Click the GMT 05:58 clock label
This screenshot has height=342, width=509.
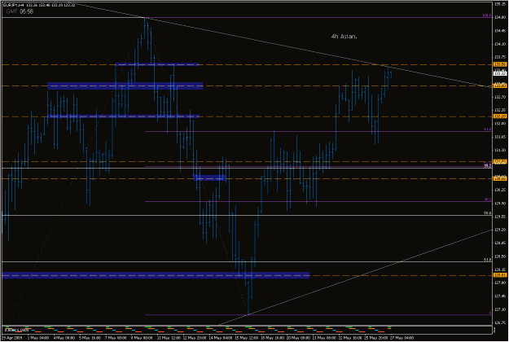coord(20,11)
